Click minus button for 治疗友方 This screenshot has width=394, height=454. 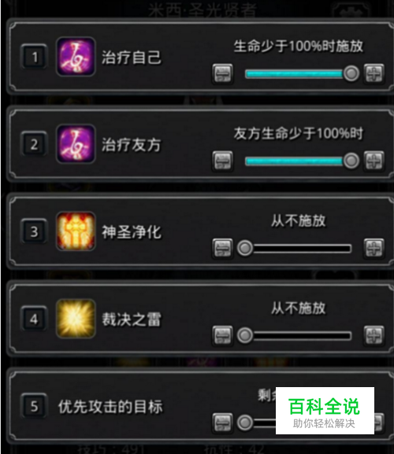(x=222, y=161)
